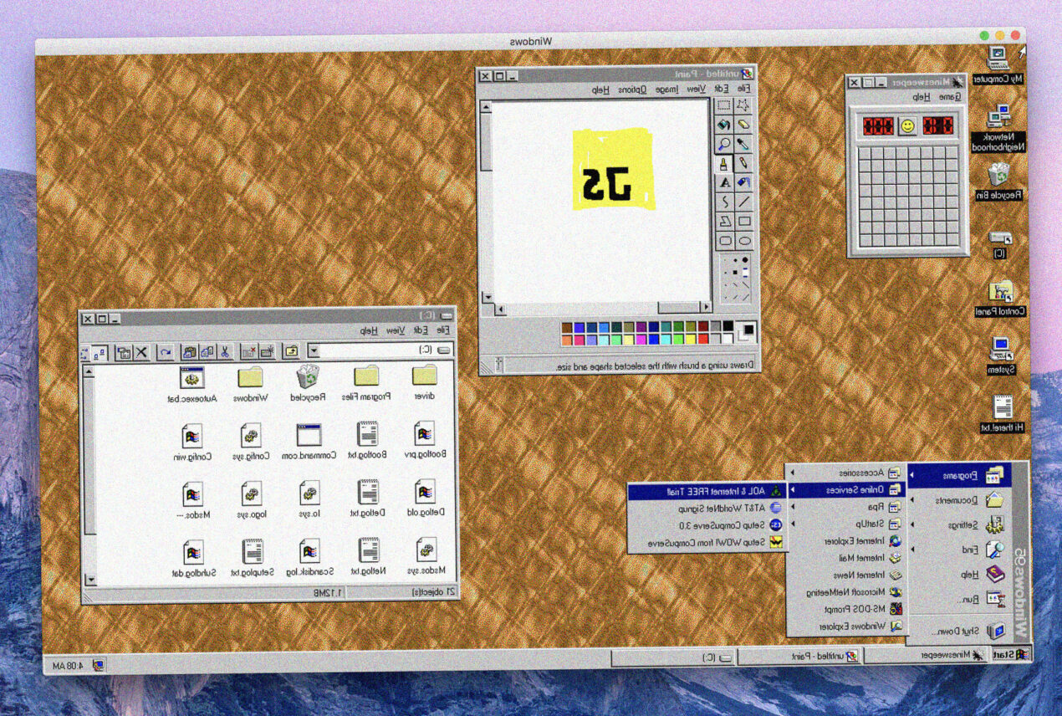
Task: Switch to Large Icons view in (C:) toolbar
Action: (100, 352)
